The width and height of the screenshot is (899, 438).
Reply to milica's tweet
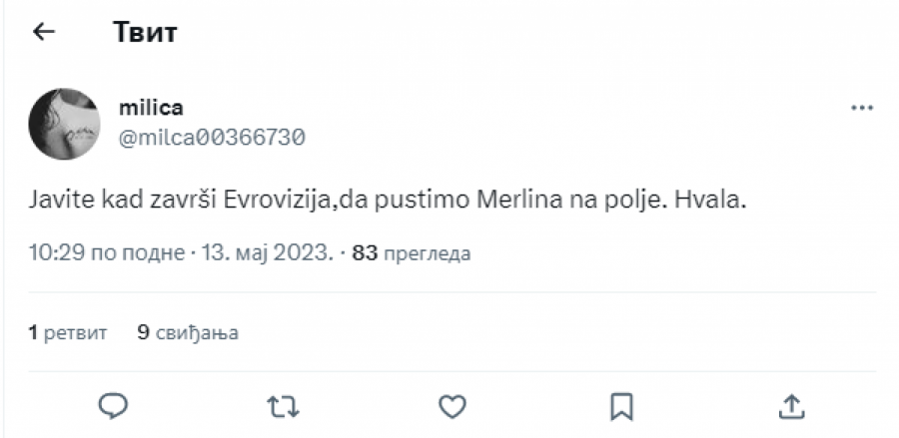pos(113,404)
